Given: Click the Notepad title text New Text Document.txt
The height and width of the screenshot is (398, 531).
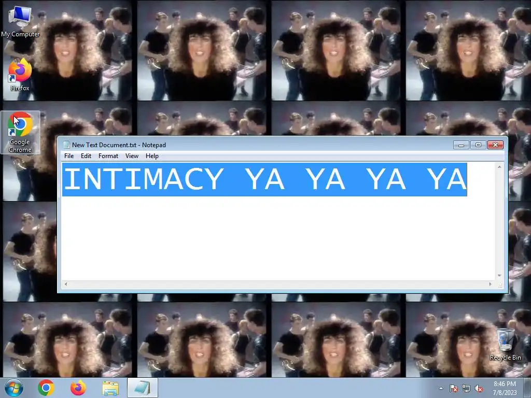Looking at the screenshot, I should [104, 145].
